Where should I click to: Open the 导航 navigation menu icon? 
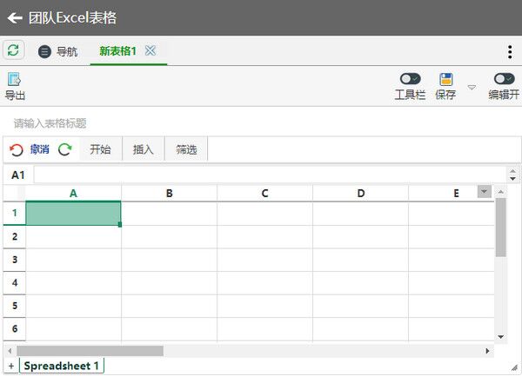(44, 52)
